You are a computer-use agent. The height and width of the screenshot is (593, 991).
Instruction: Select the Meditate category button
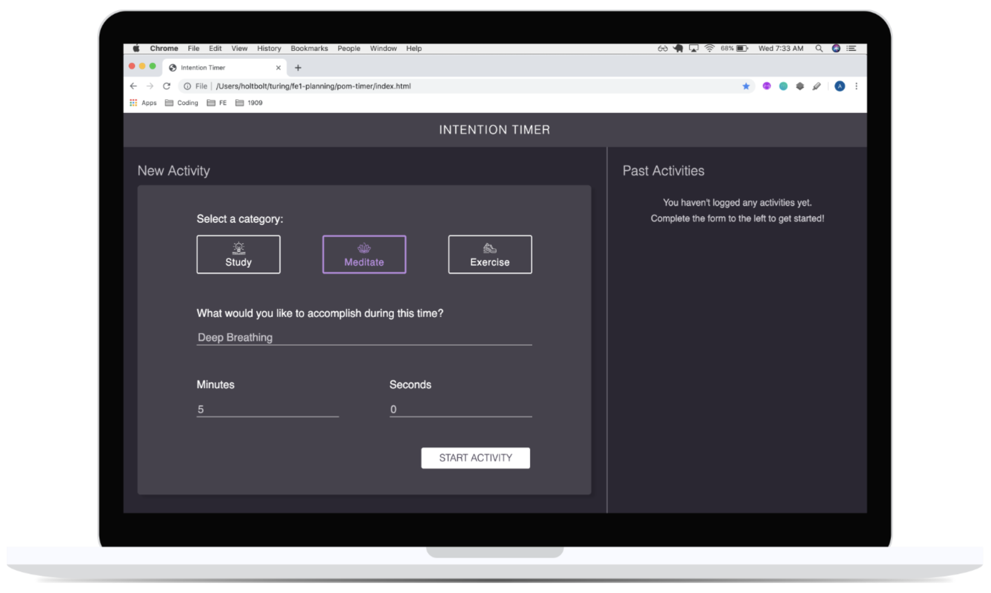pos(364,254)
